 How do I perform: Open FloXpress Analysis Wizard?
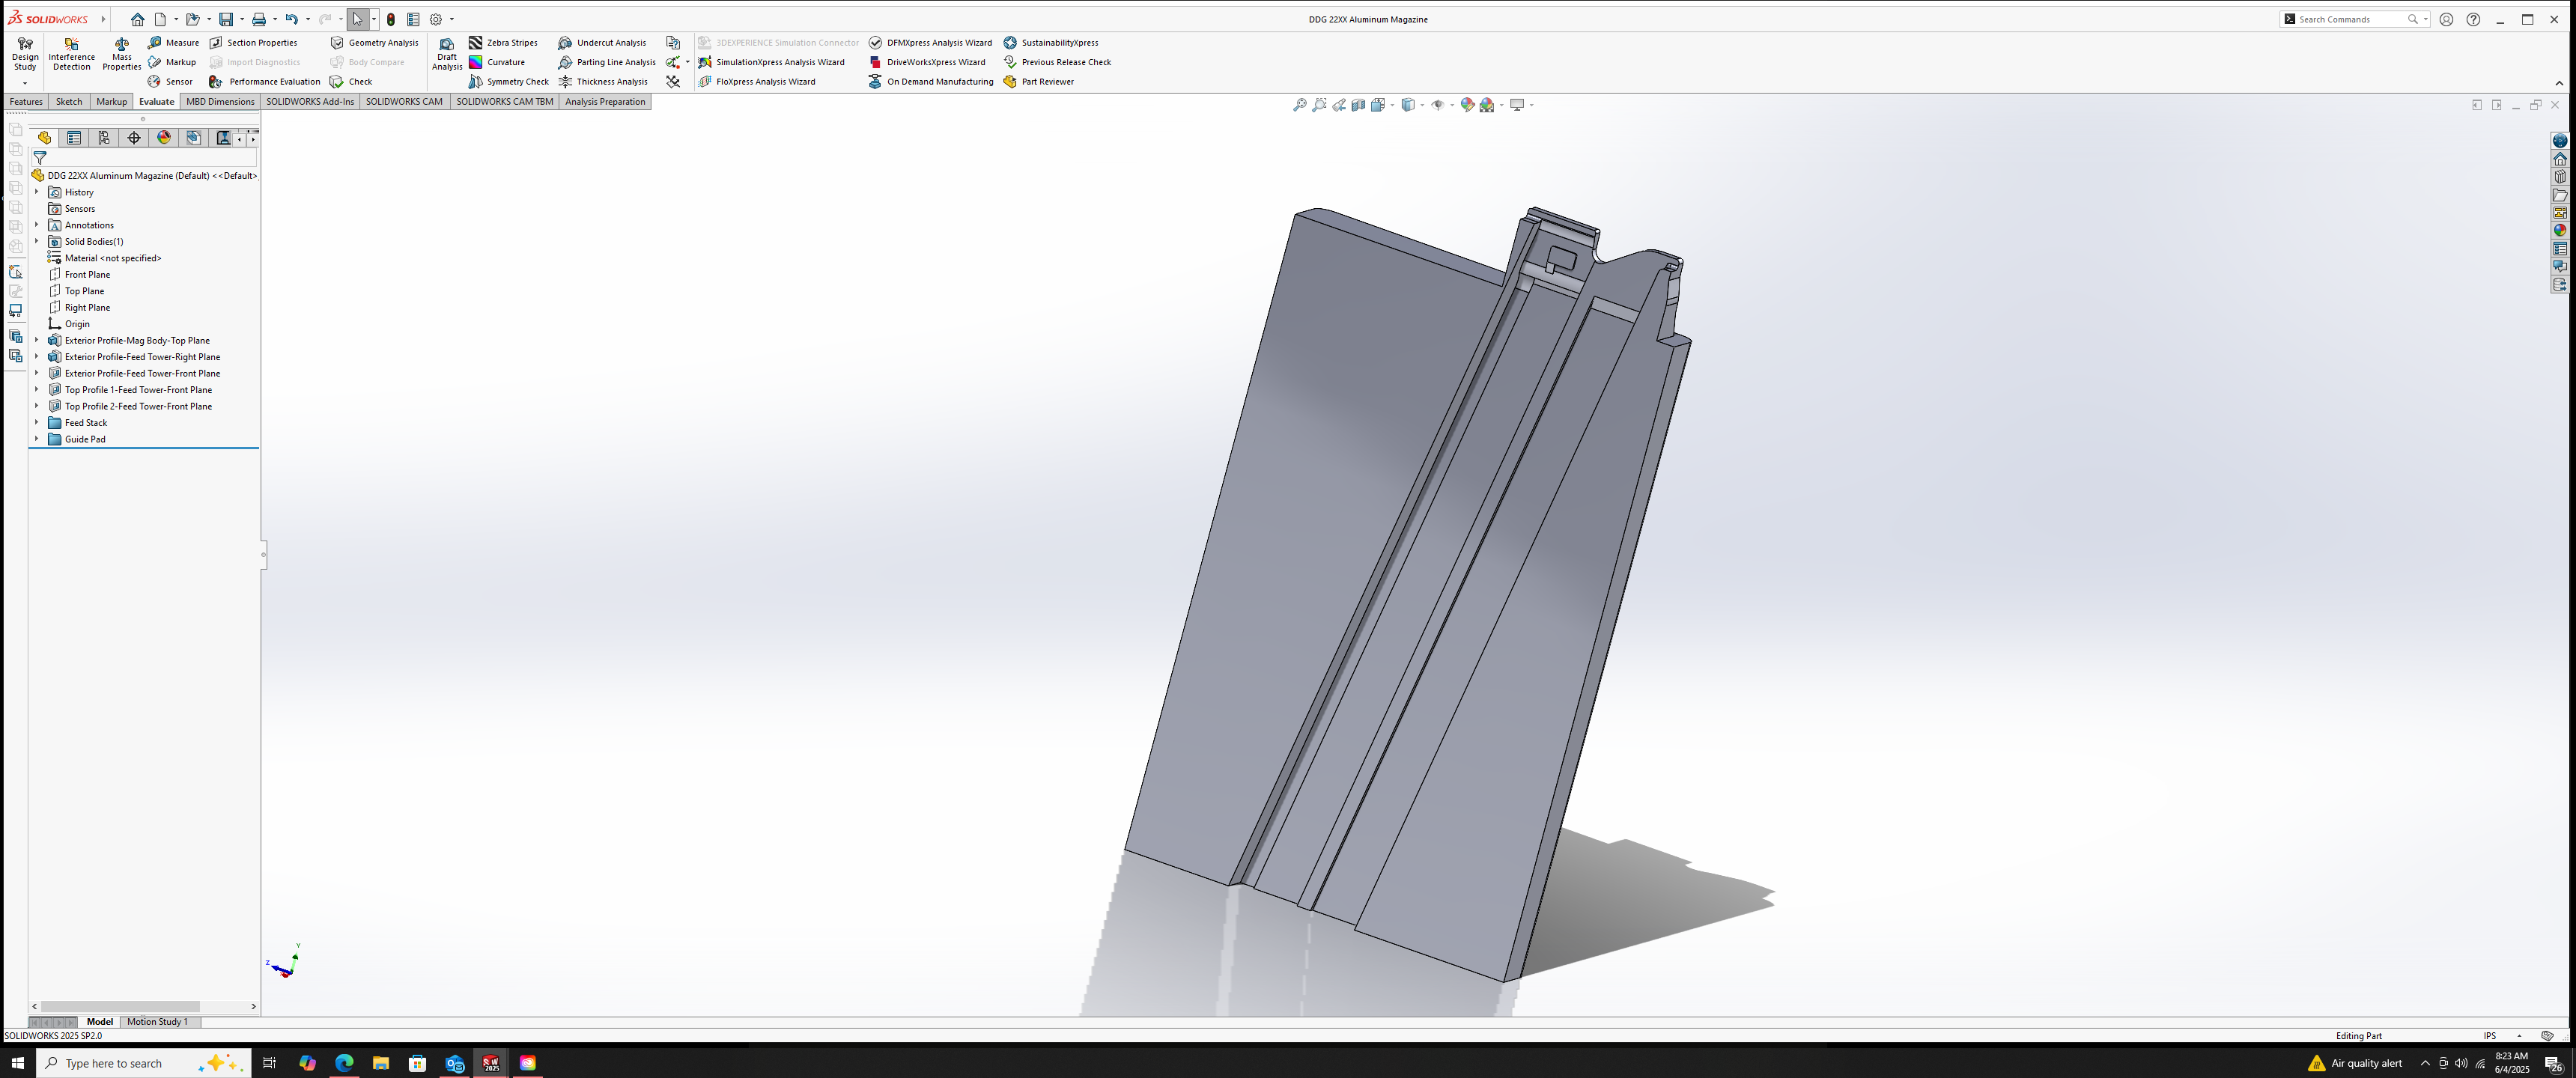click(x=757, y=82)
